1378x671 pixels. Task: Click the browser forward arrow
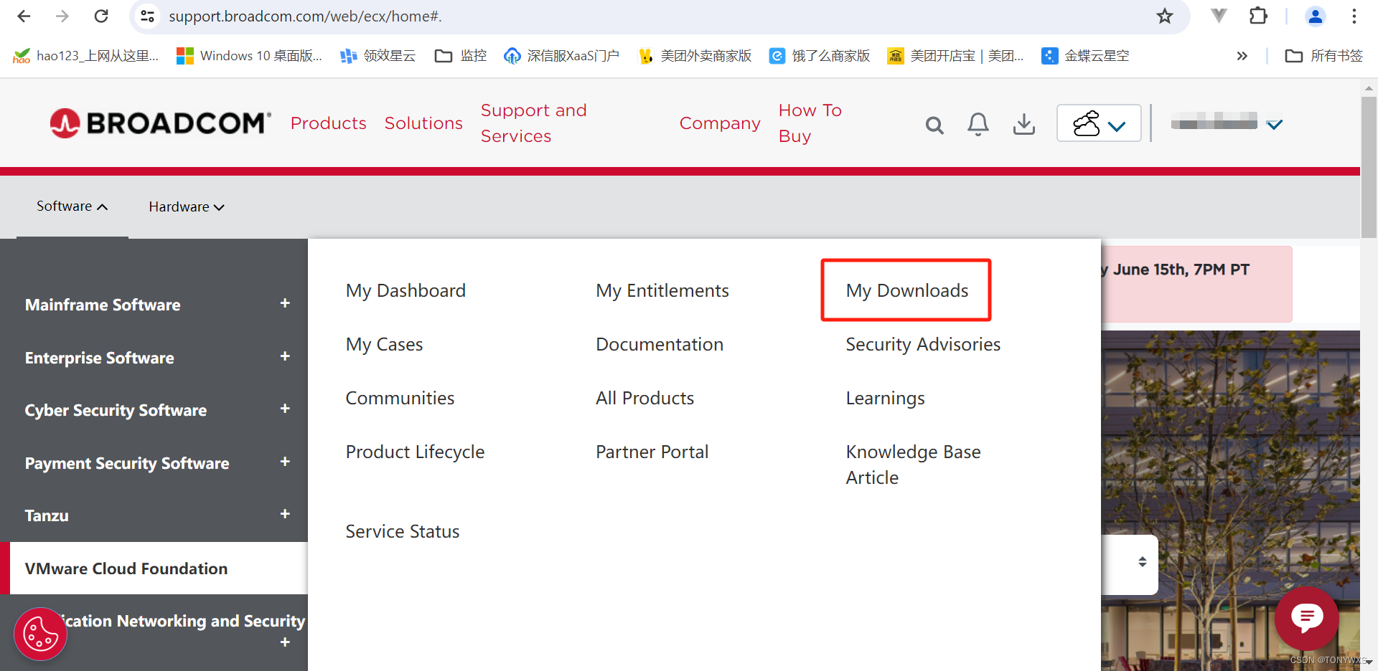point(62,16)
